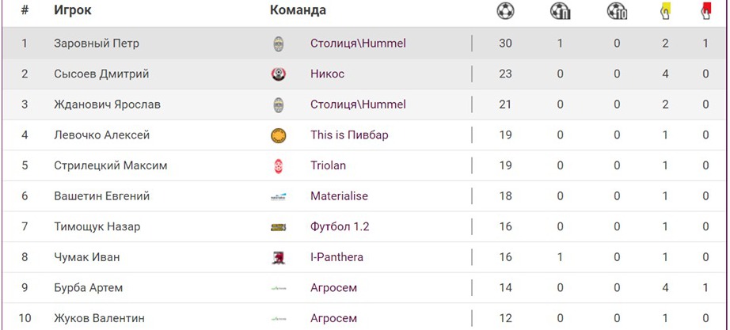Select player Бурба Артем
The image size is (730, 330).
point(88,288)
